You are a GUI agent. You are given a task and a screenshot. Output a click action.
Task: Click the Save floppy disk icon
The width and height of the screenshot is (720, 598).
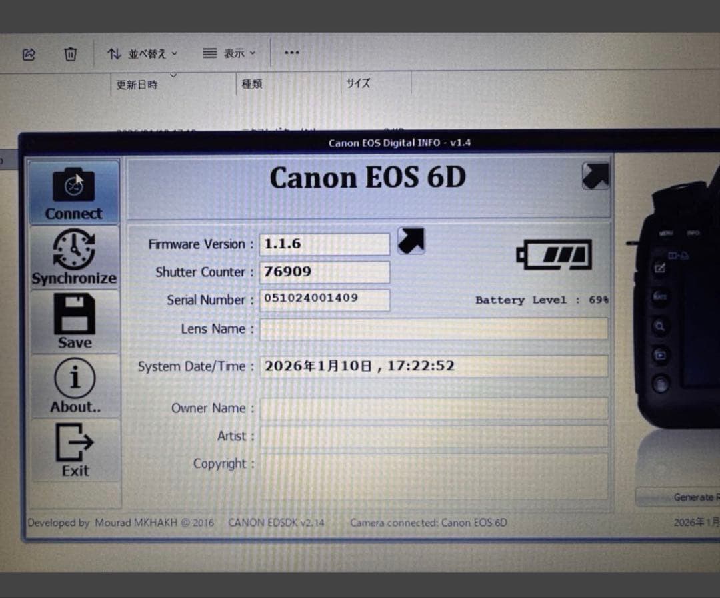coord(75,314)
